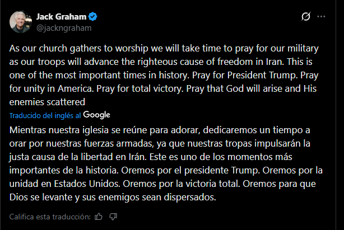Rate the translation with thumbs up

click(99, 216)
